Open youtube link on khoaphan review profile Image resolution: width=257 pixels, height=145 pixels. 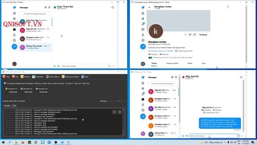(x=162, y=51)
